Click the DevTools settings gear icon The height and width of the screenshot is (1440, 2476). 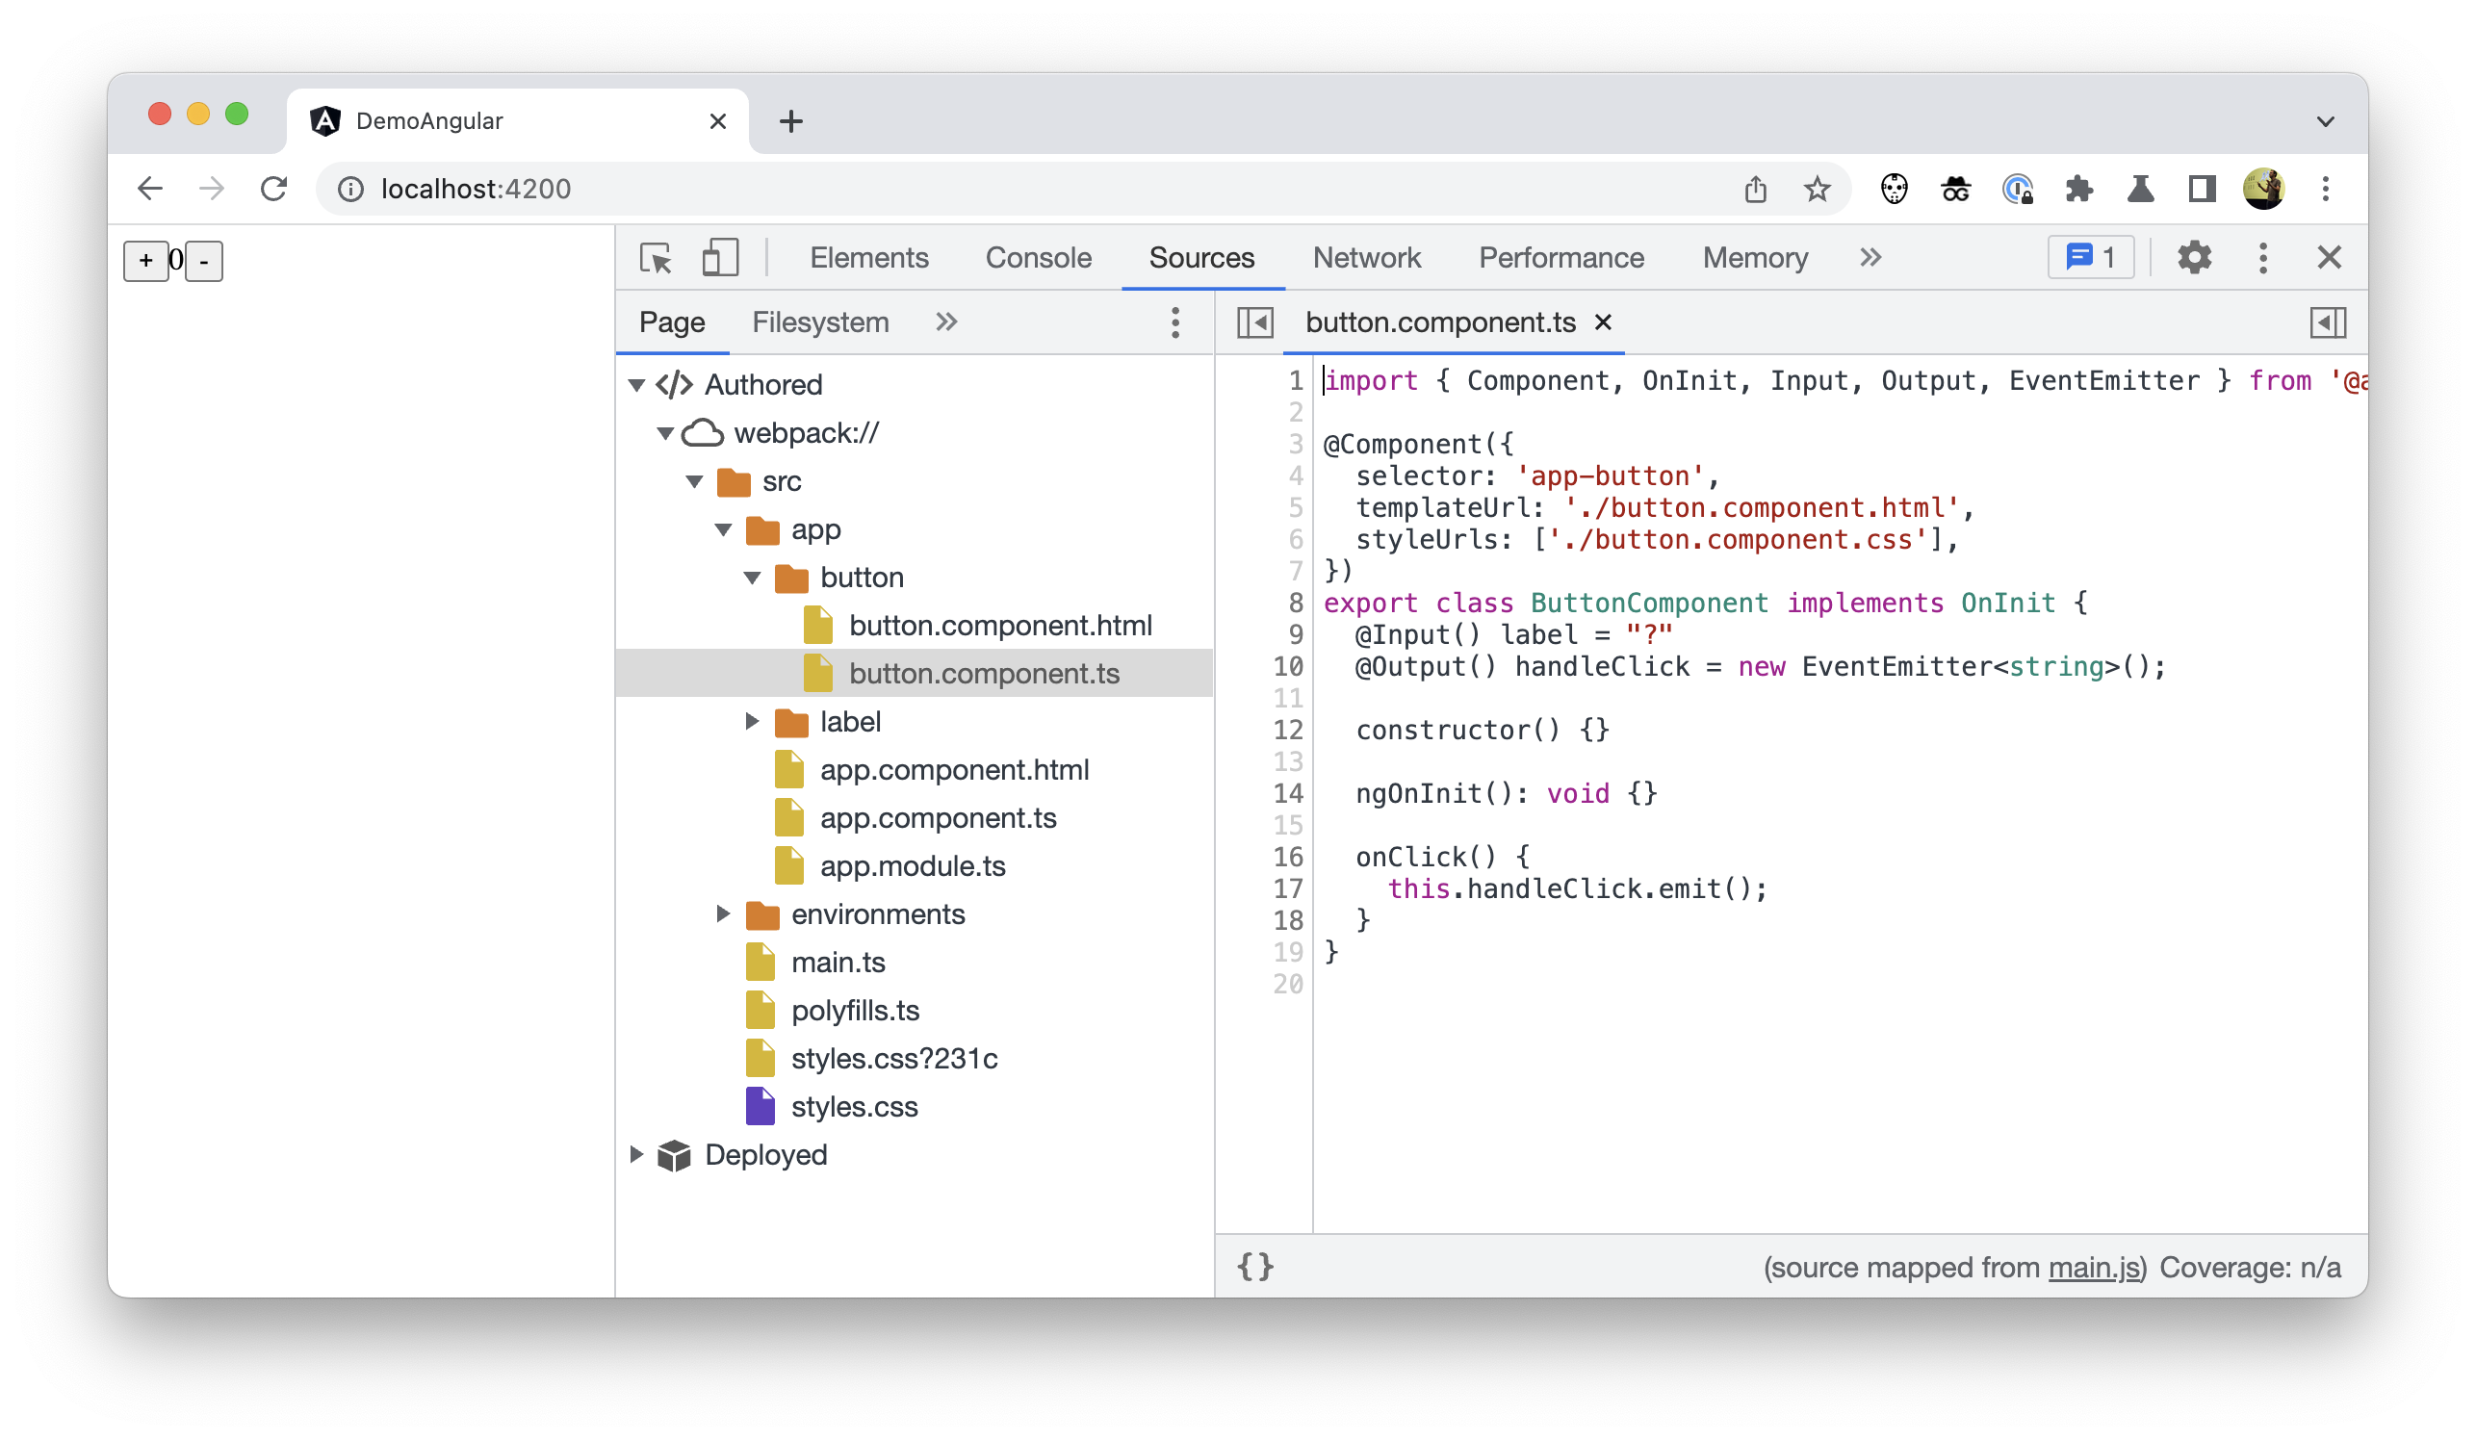click(2193, 257)
